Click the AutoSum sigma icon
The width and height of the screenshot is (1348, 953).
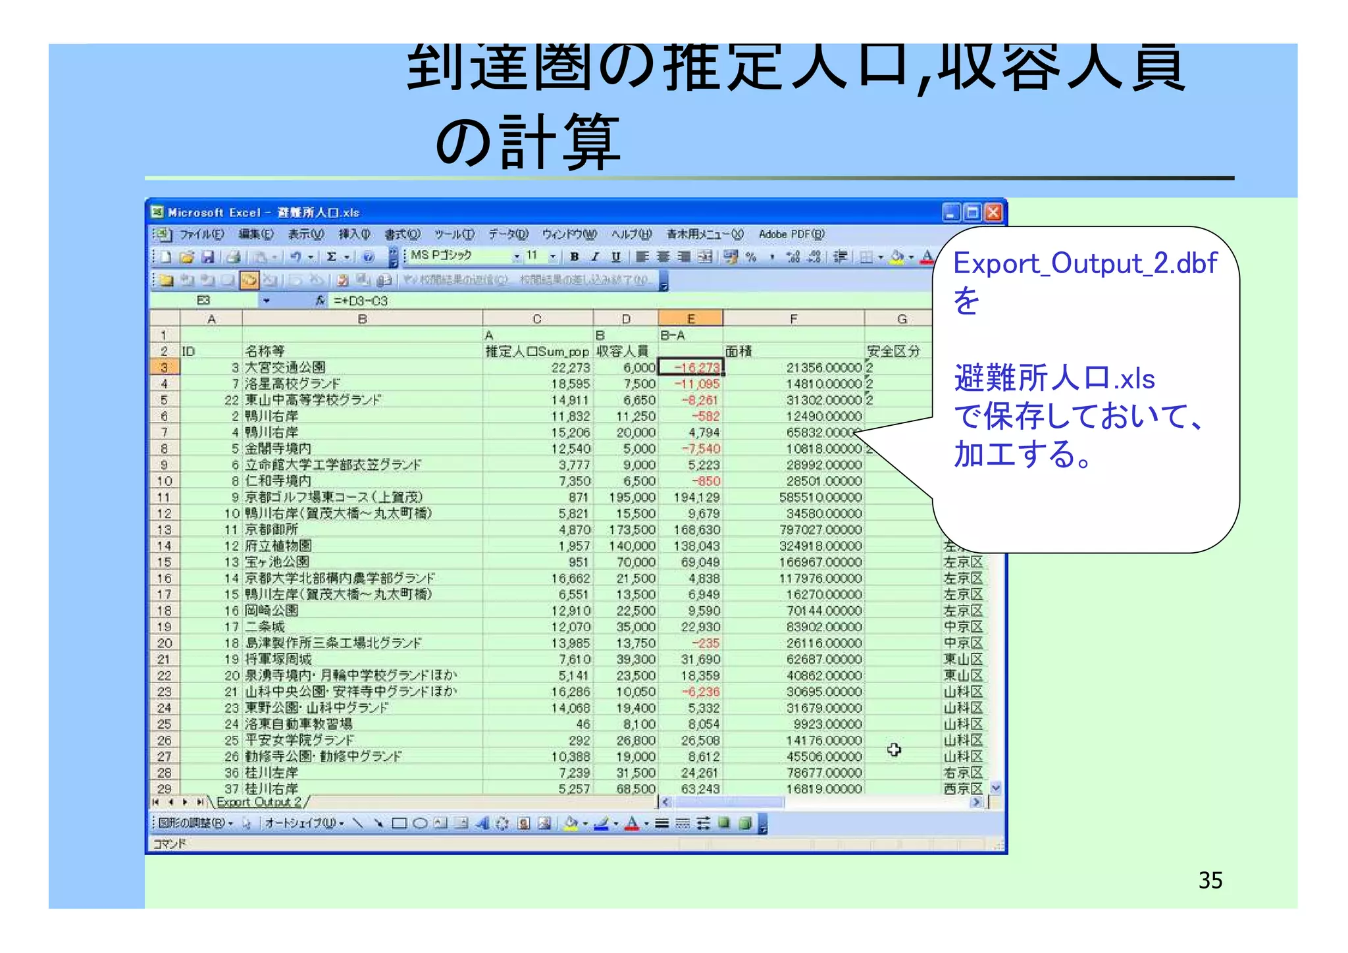[332, 257]
